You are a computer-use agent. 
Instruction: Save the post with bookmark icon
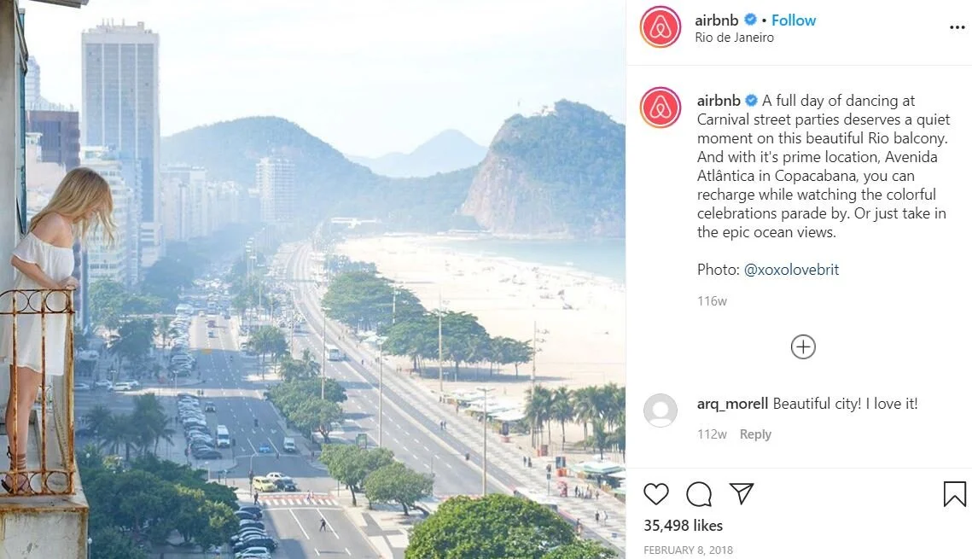point(955,494)
